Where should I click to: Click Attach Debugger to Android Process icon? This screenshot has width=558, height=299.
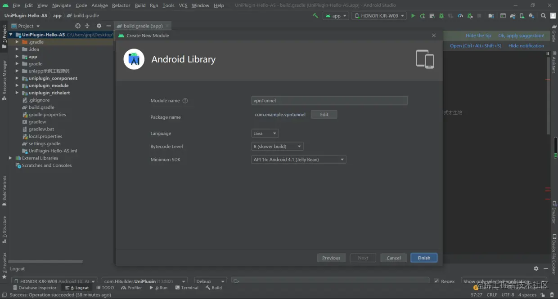pyautogui.click(x=470, y=16)
